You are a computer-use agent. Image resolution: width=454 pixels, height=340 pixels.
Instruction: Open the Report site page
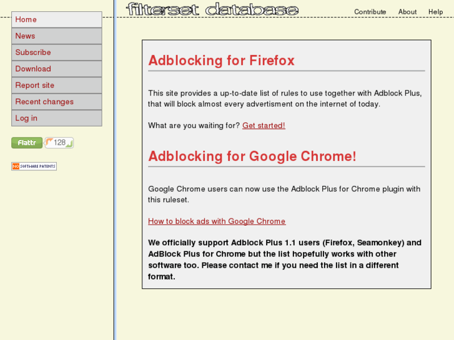click(57, 85)
